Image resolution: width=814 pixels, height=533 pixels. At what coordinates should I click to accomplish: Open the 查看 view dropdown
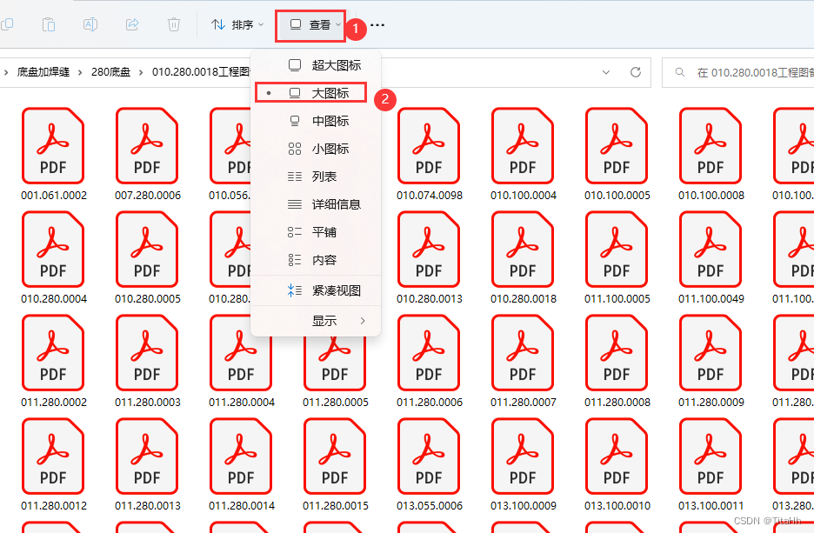pos(311,25)
